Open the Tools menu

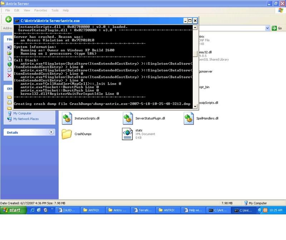click(55, 10)
